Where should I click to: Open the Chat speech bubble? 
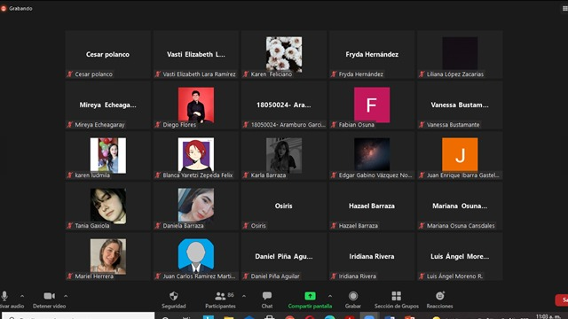(267, 296)
